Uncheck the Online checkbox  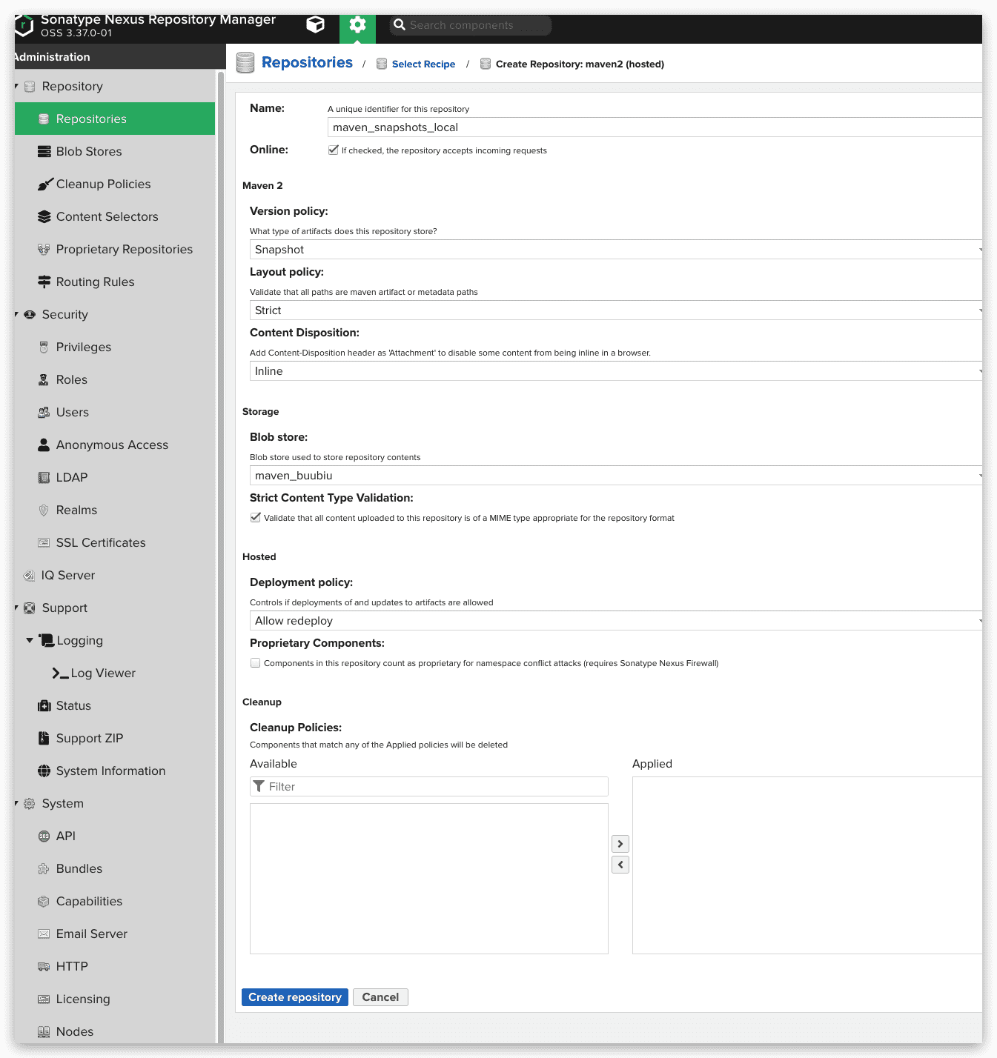tap(334, 150)
